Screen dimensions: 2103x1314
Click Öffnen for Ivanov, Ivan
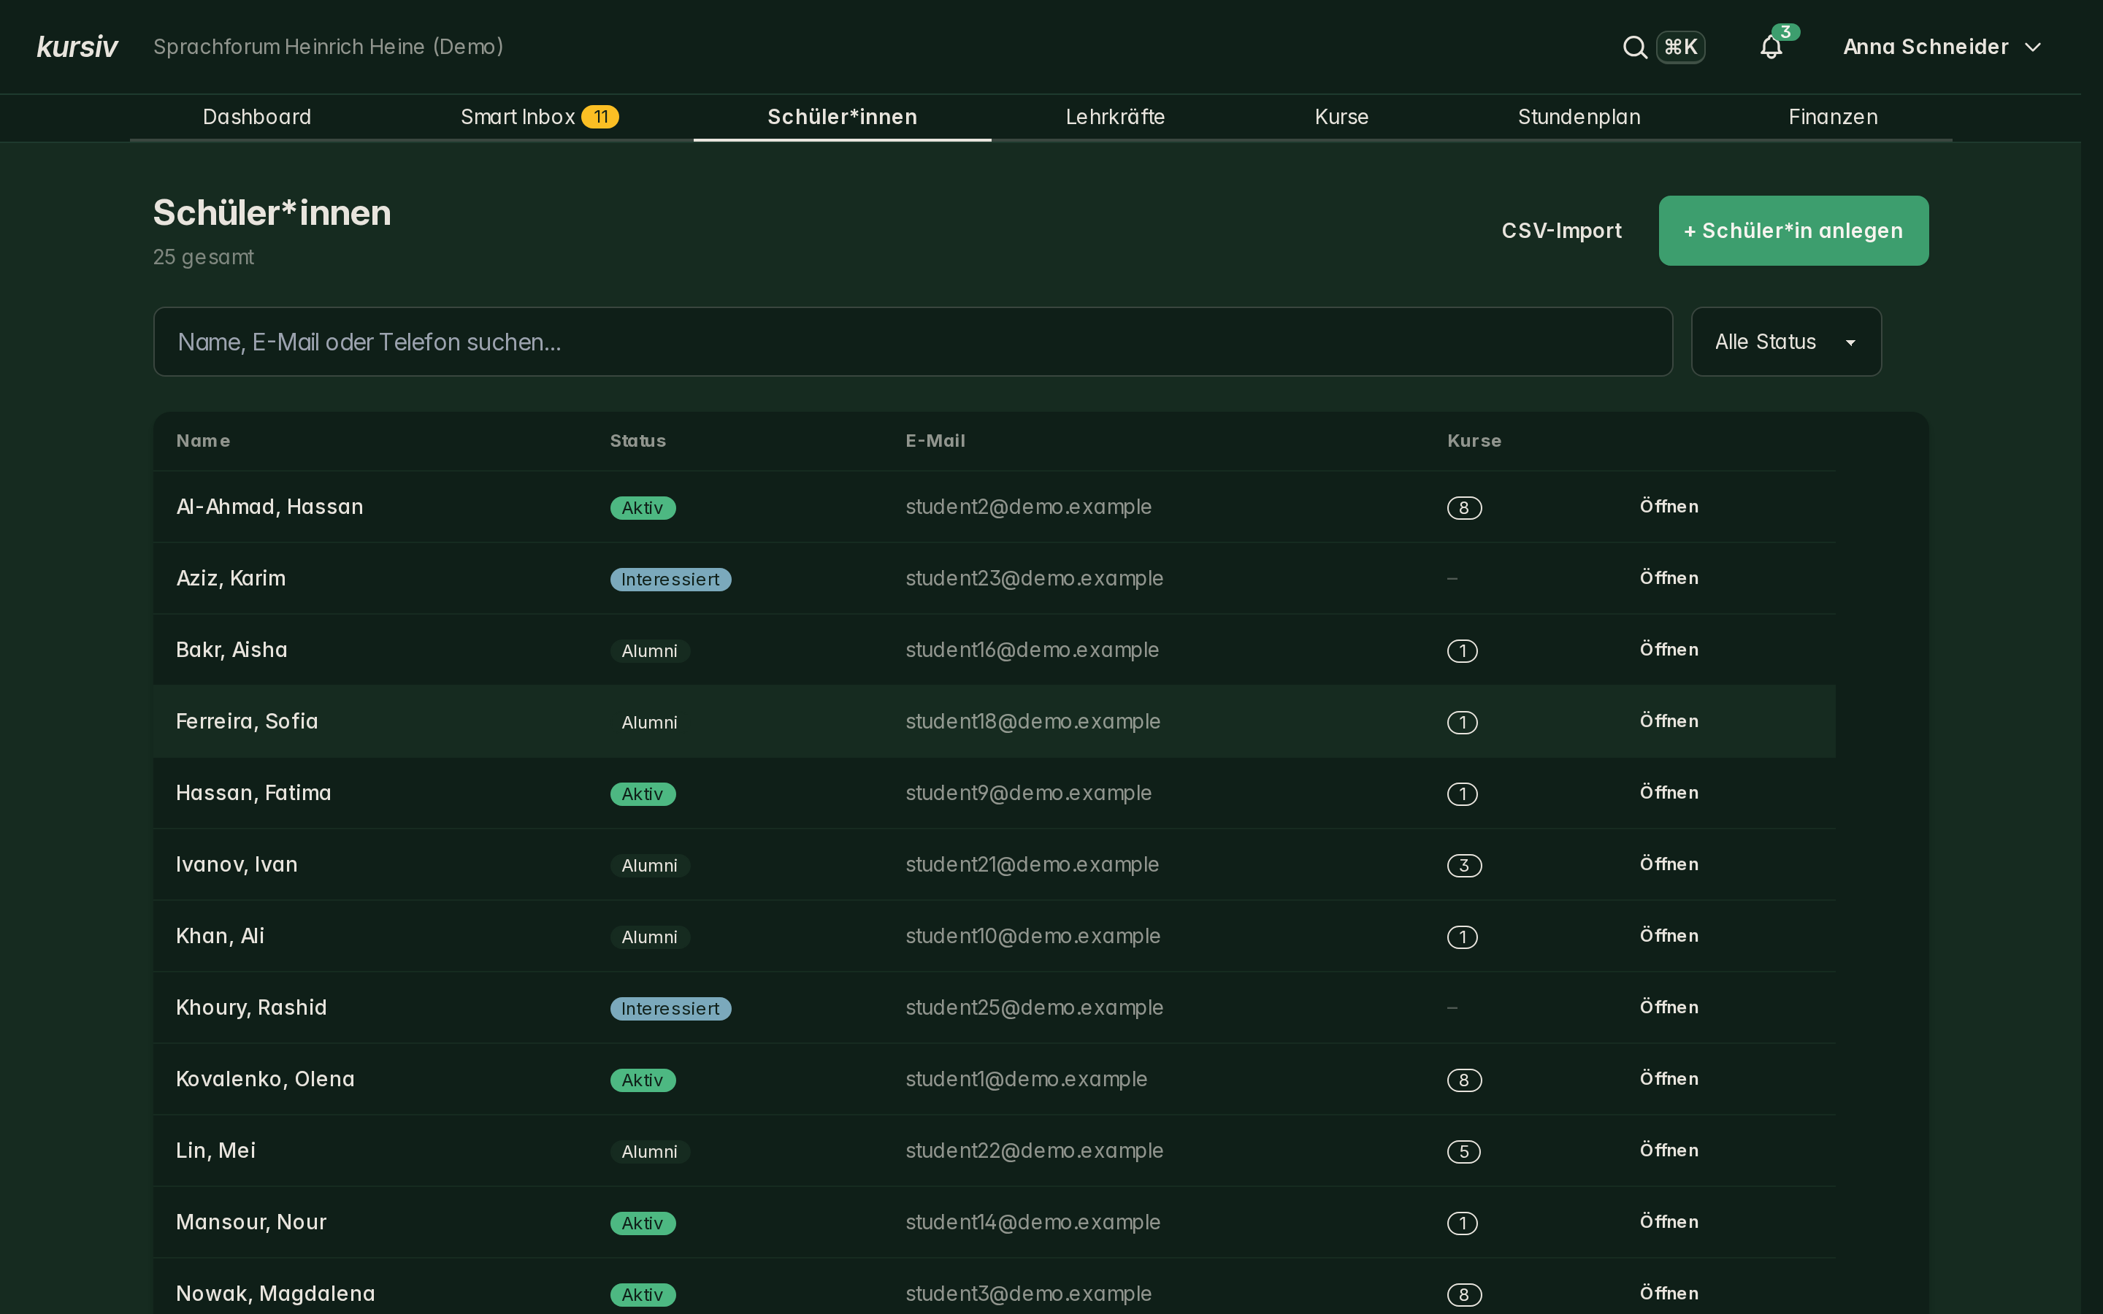click(1668, 864)
